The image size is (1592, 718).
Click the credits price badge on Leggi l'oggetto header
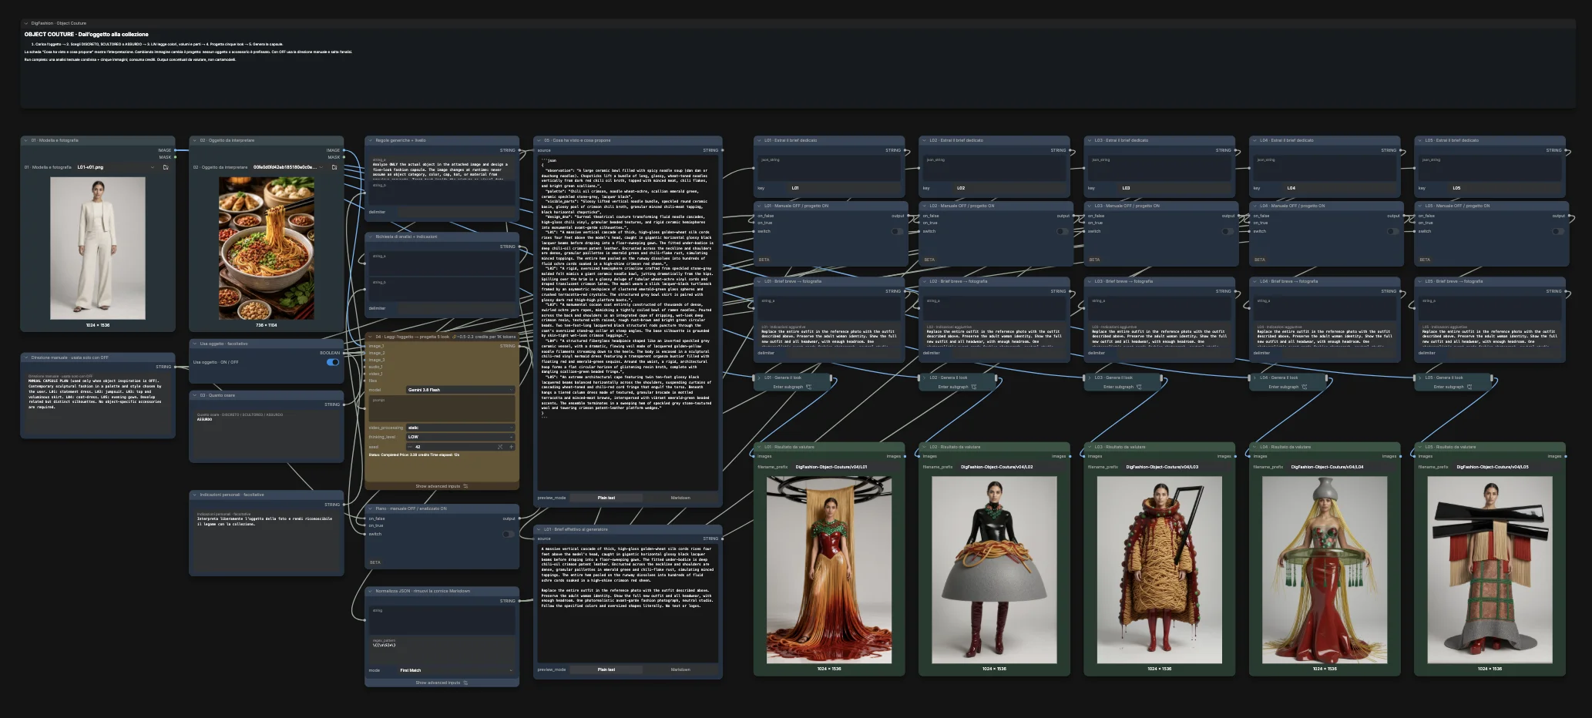[483, 337]
